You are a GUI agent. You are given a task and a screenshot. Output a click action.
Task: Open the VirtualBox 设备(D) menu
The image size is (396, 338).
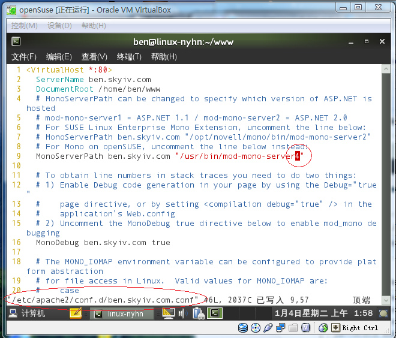pyautogui.click(x=59, y=26)
